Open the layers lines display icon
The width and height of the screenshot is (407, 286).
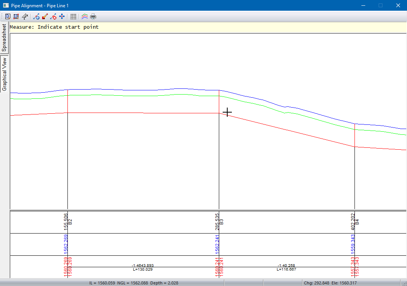85,16
